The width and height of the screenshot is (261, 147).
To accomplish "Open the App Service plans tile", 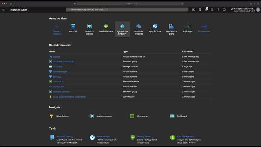I will 171,29.
